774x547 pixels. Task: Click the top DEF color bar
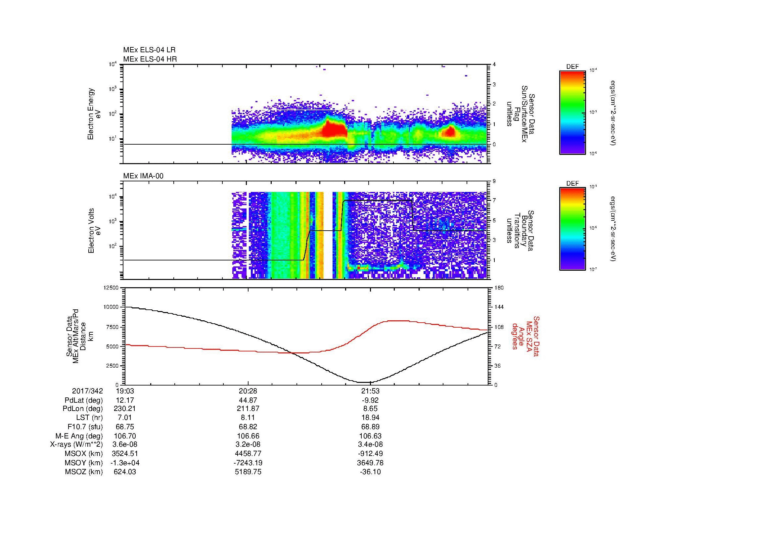tap(572, 112)
